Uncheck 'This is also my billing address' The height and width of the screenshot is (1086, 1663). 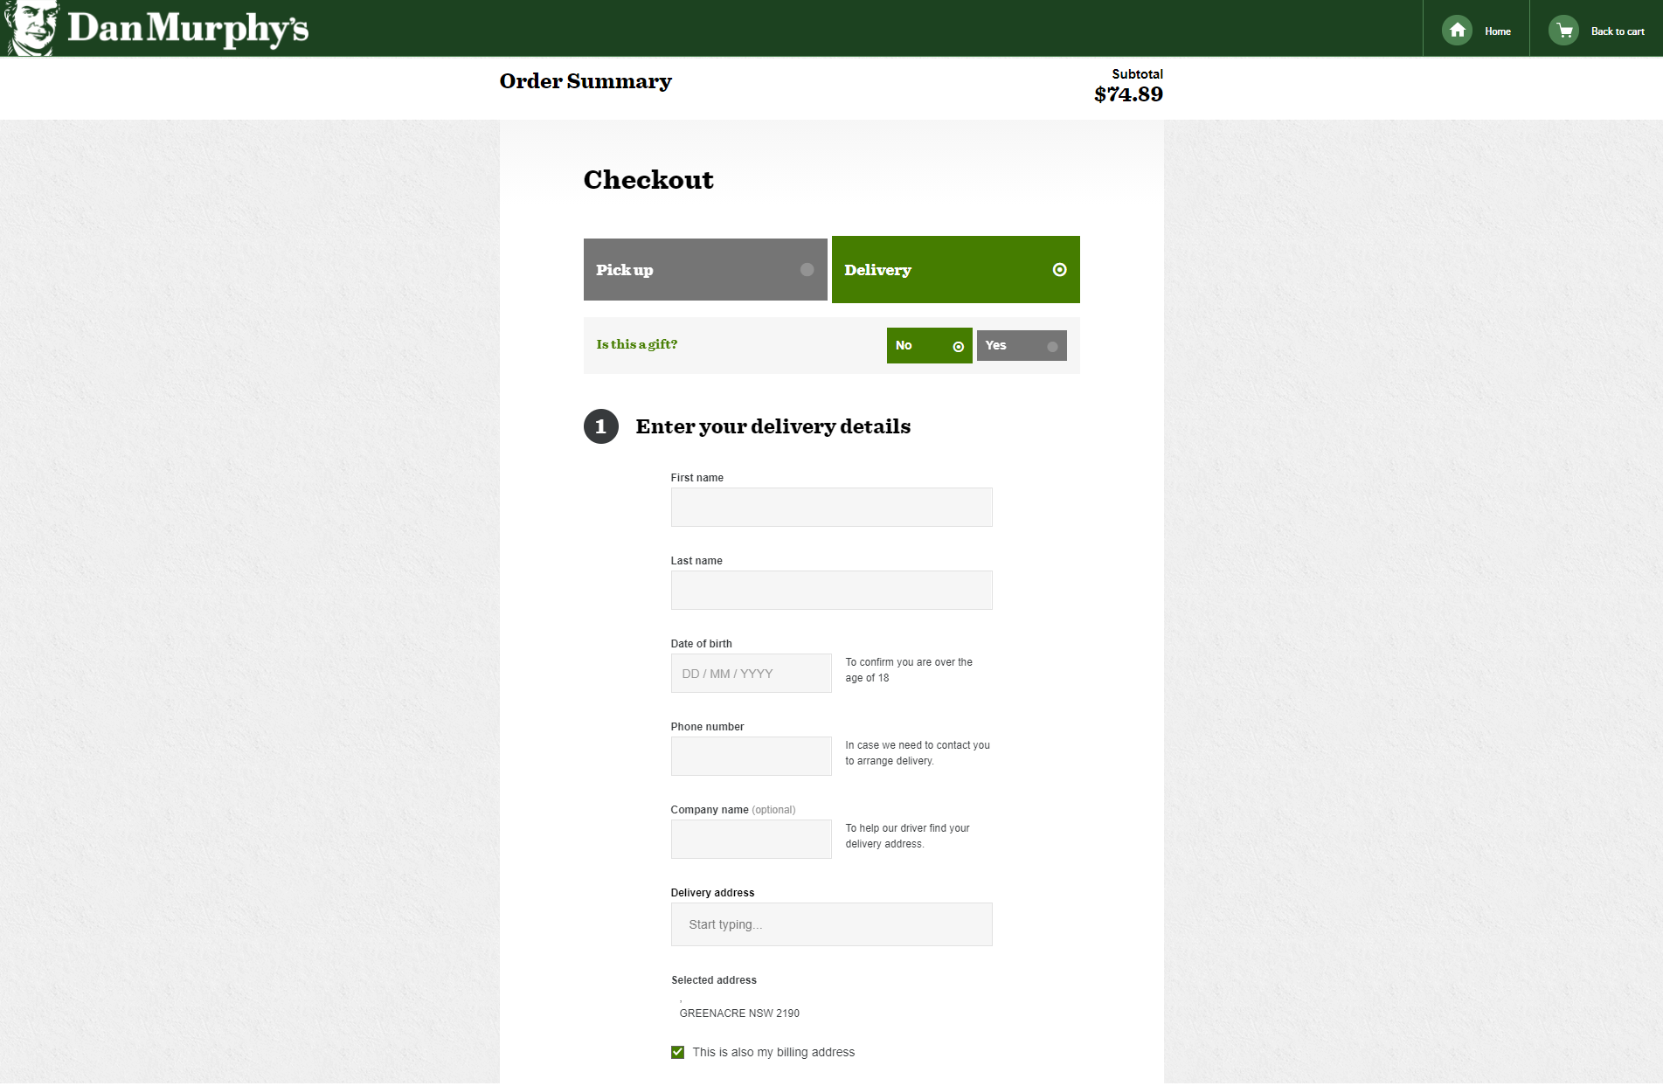677,1052
